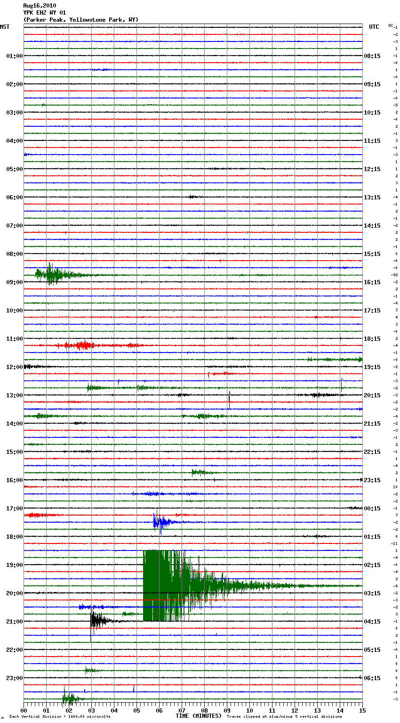Click the 09:00 MST time label
This screenshot has height=723, width=400.
click(x=15, y=282)
